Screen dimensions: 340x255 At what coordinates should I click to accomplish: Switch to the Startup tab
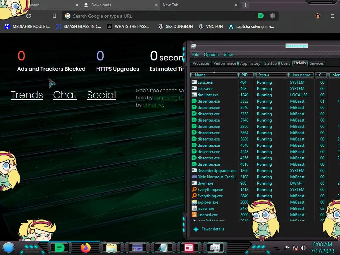(270, 63)
